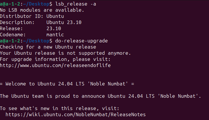This screenshot has width=209, height=120.
Task: Click the Distributor ID label
Action: (x=21, y=16)
